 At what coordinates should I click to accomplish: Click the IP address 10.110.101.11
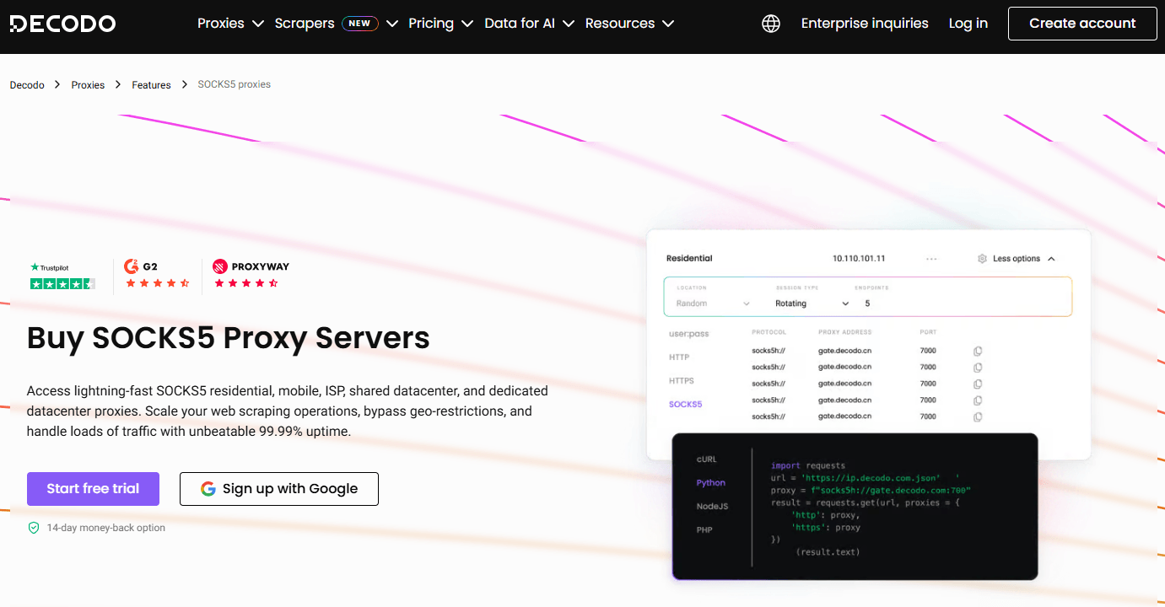(x=859, y=259)
